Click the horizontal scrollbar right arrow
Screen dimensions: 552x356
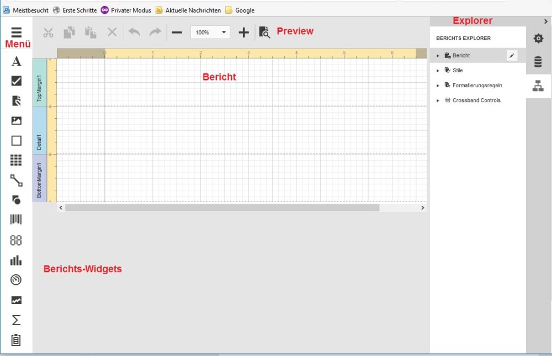(422, 208)
